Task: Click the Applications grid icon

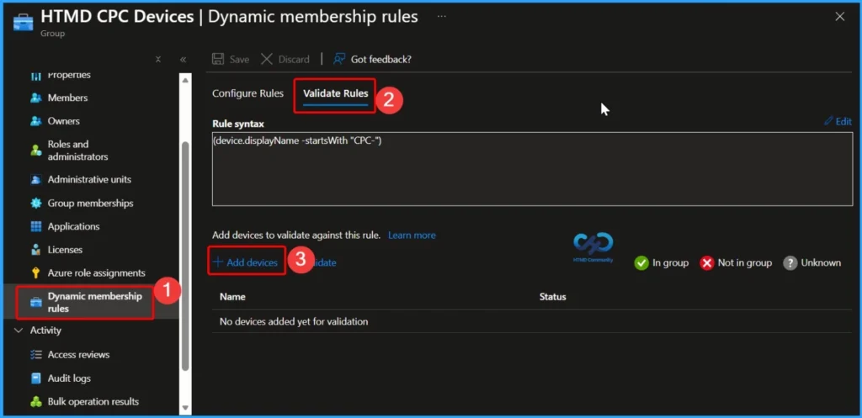Action: pos(35,226)
